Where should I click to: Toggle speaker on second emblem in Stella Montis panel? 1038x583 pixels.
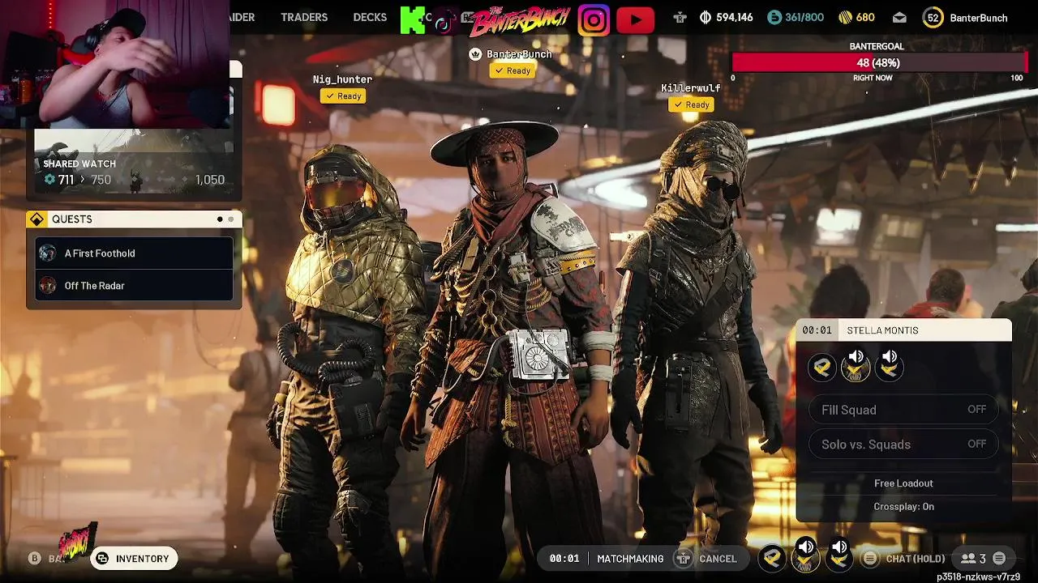(856, 355)
